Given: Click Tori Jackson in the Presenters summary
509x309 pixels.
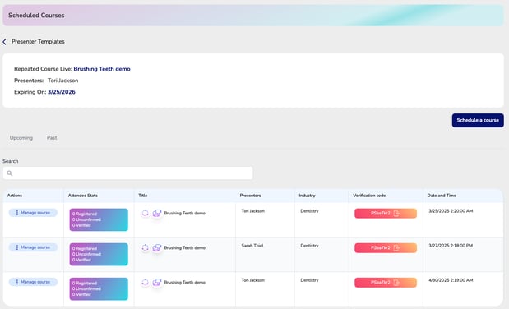Looking at the screenshot, I should pos(63,81).
